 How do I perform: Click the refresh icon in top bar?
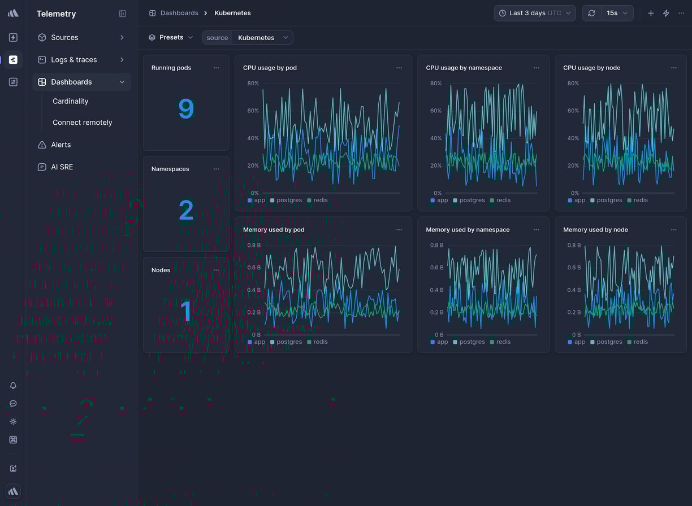point(591,13)
